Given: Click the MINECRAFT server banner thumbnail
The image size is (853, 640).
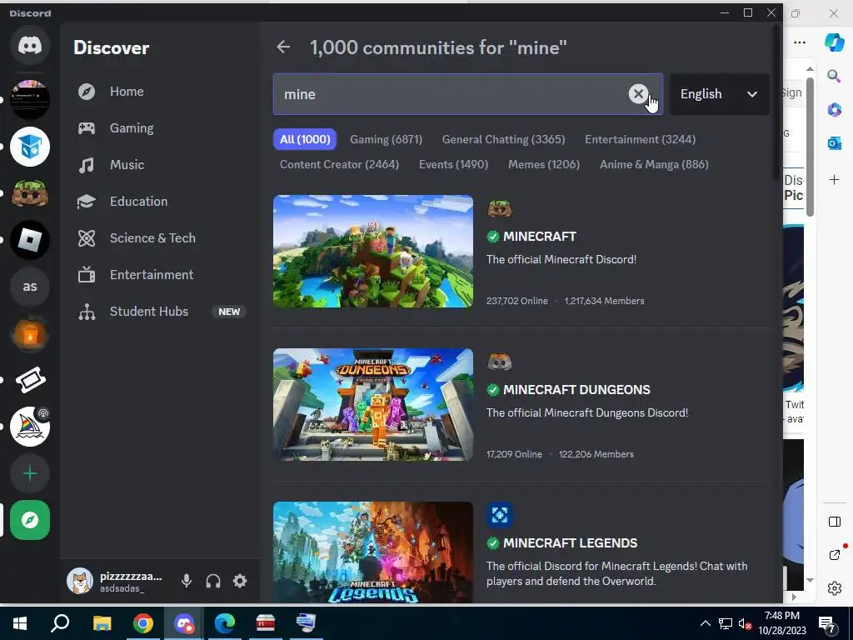Looking at the screenshot, I should [373, 252].
